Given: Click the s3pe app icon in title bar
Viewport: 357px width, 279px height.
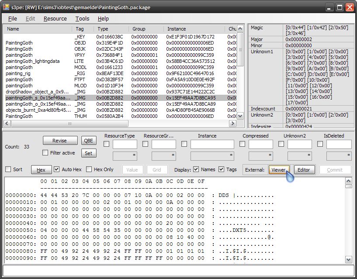Looking at the screenshot, I should click(6, 7).
